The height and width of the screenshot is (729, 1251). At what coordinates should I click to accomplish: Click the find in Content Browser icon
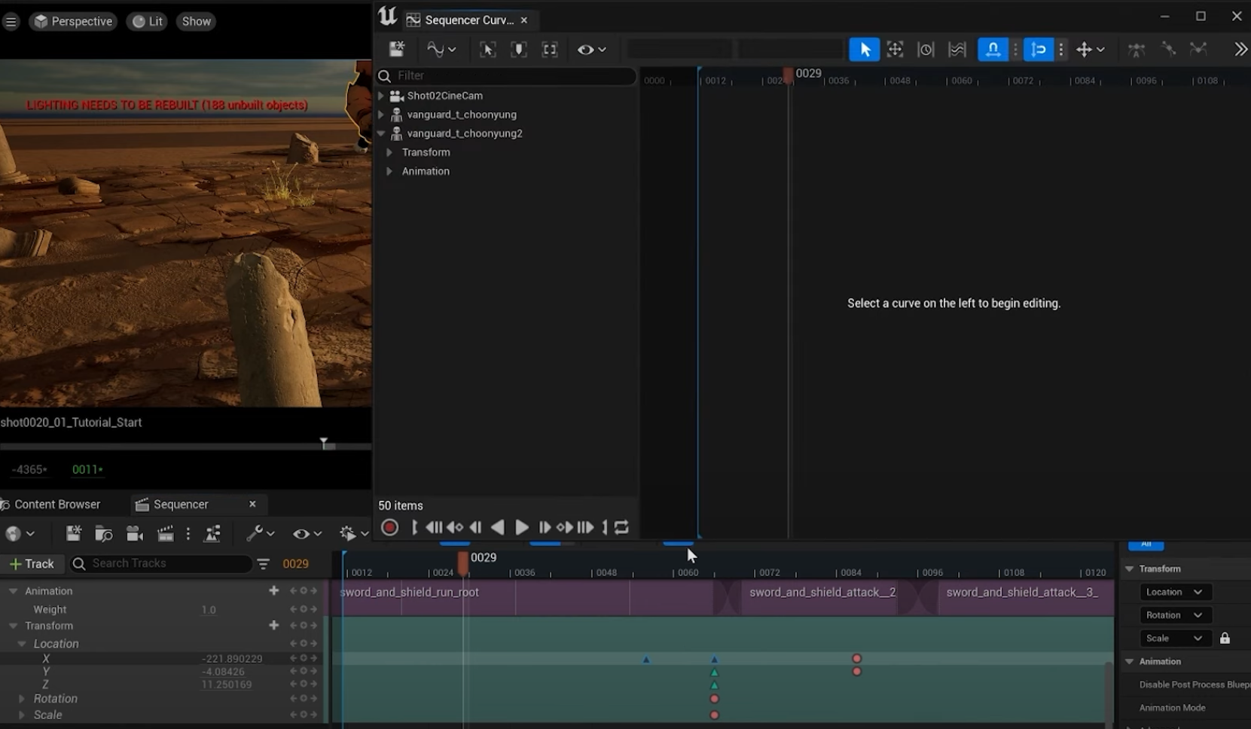[x=104, y=534]
